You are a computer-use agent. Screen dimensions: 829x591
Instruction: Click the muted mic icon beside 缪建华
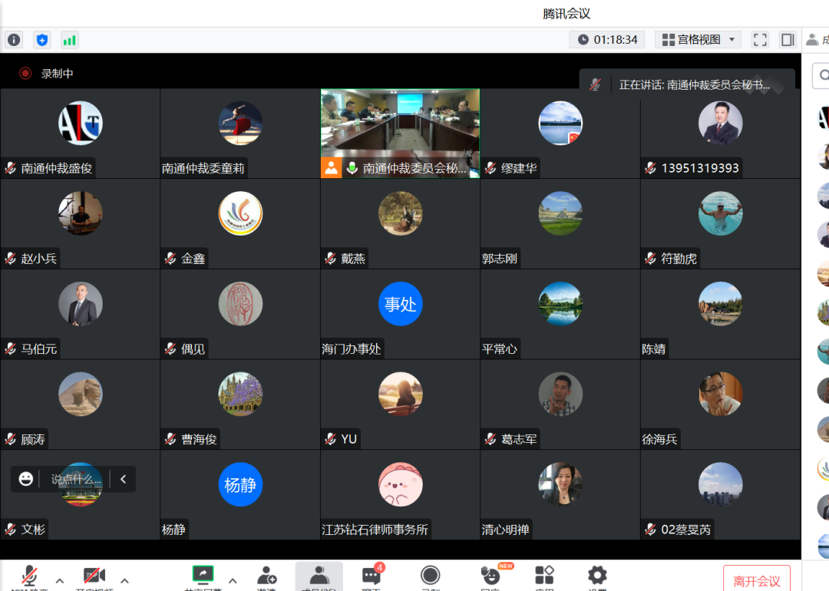point(490,168)
